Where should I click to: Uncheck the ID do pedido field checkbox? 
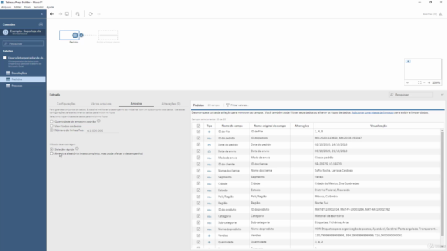(198, 138)
